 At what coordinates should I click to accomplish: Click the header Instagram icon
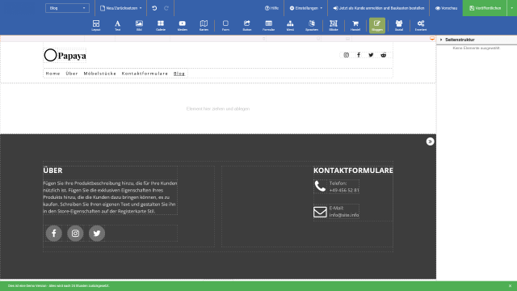(347, 55)
